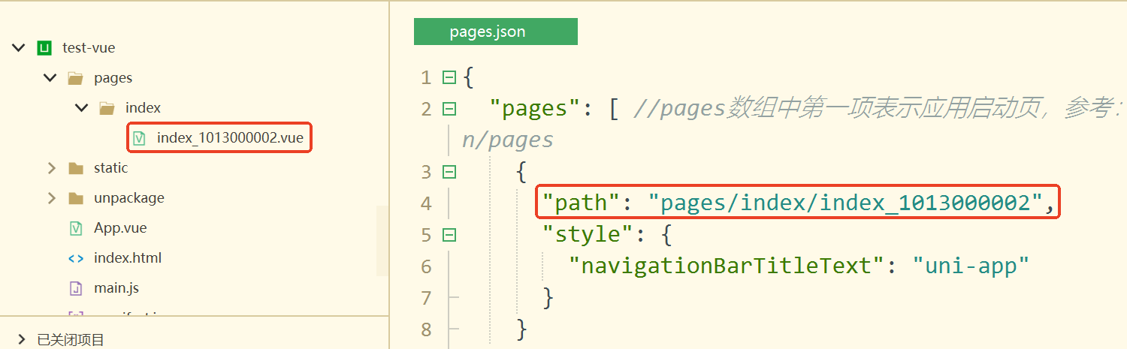Fold the style object at line 5

[449, 235]
